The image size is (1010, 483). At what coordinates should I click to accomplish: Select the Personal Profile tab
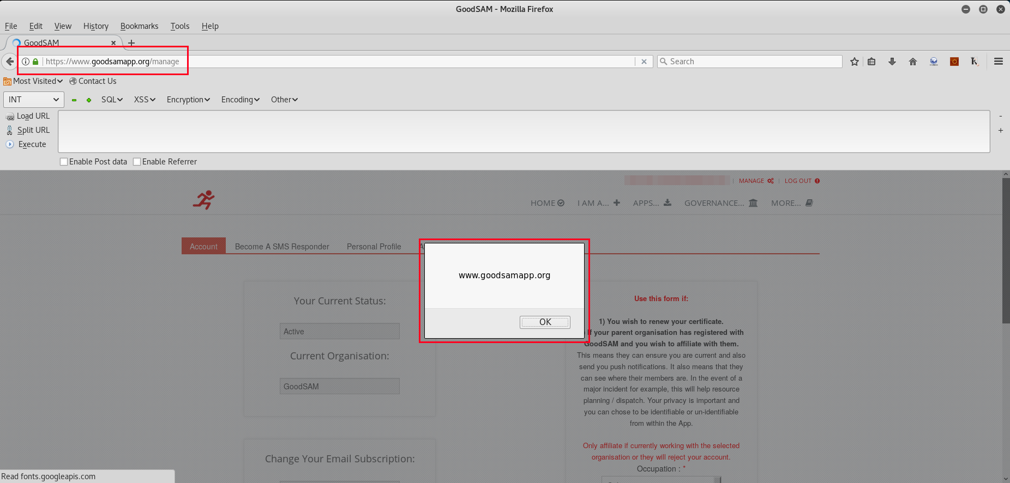[x=374, y=247]
